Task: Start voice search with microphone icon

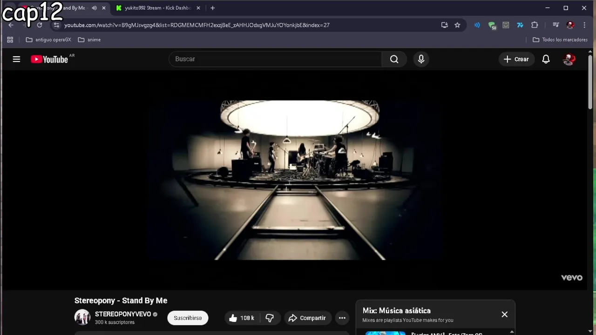Action: (x=421, y=59)
